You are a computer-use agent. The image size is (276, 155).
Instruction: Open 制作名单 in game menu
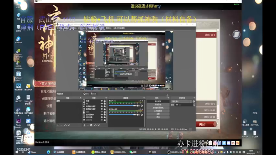point(49,114)
